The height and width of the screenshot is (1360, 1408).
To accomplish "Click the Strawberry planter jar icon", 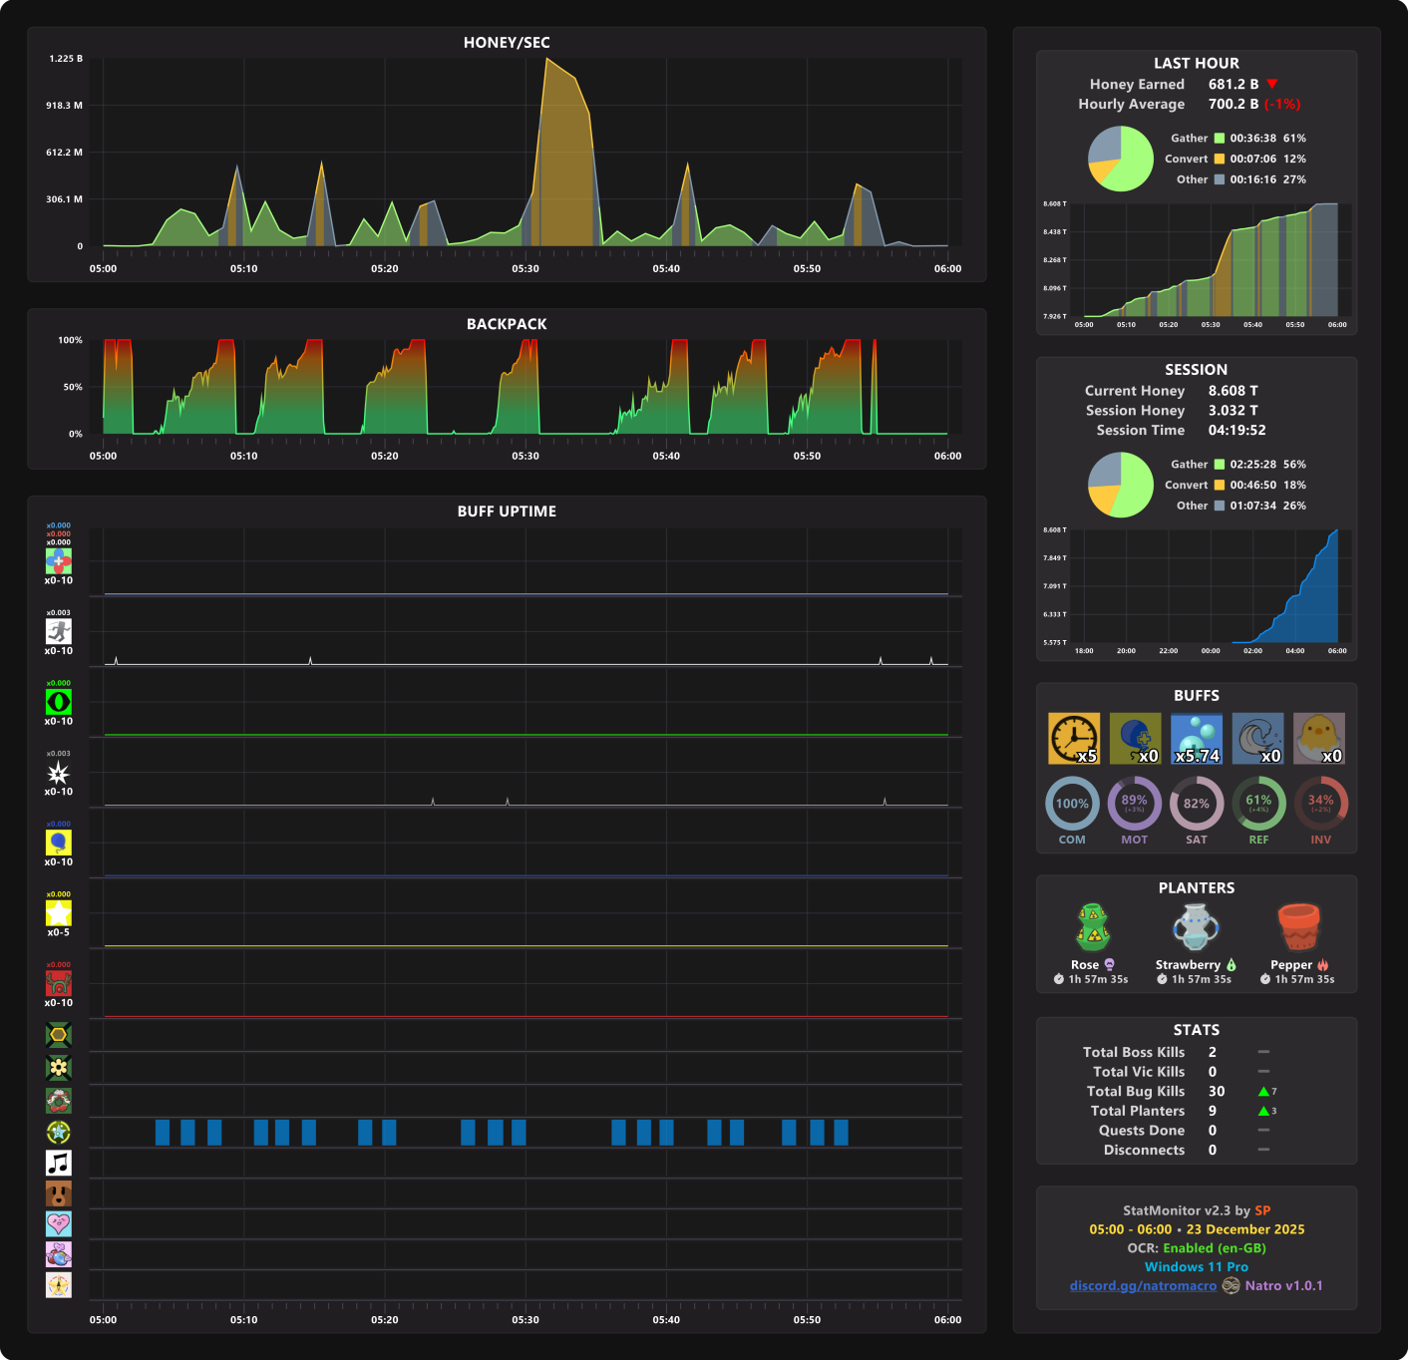I will coord(1196,927).
